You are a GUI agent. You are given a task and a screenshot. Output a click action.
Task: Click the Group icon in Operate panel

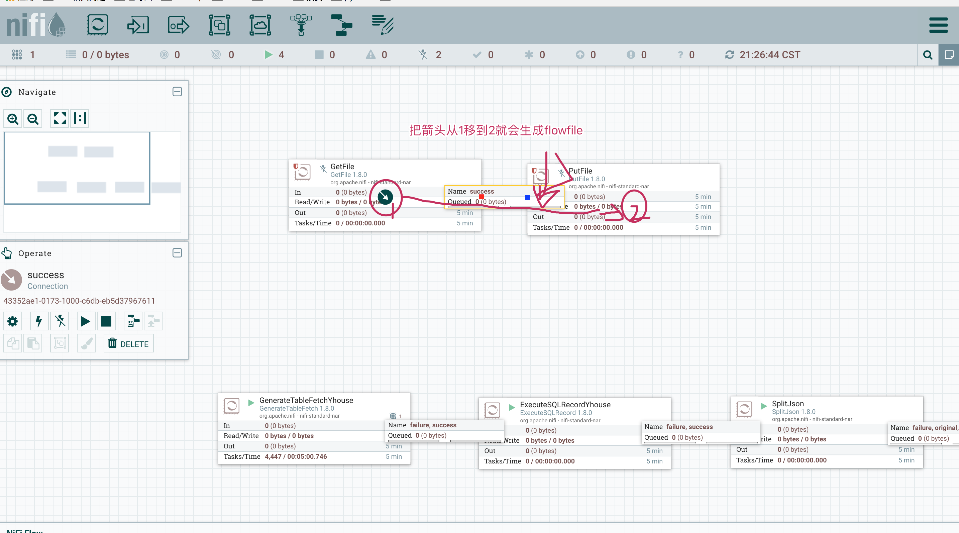(60, 343)
